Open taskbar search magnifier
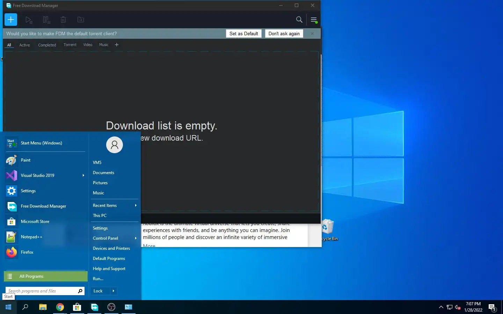This screenshot has width=503, height=314. pyautogui.click(x=25, y=307)
